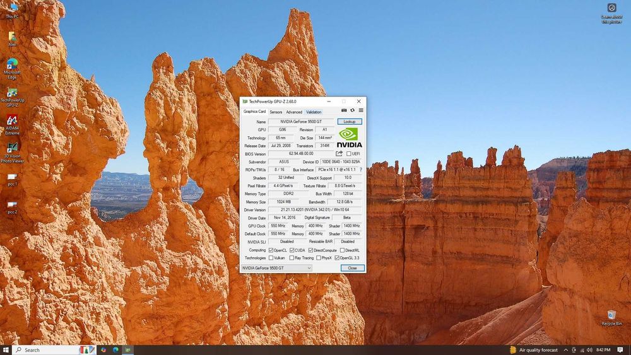Click the Lookup button
The height and width of the screenshot is (355, 631).
[x=350, y=122]
